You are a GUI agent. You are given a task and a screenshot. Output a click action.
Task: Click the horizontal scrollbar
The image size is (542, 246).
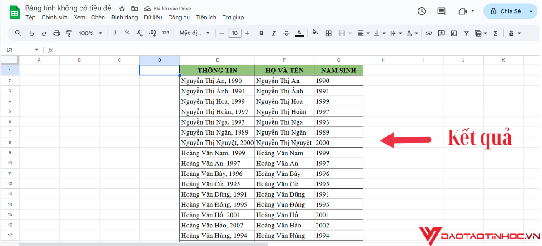[144, 244]
